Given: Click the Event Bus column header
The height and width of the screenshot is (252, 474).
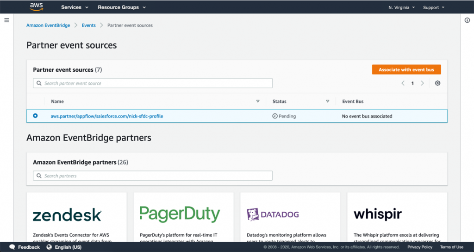Looking at the screenshot, I should pyautogui.click(x=353, y=101).
